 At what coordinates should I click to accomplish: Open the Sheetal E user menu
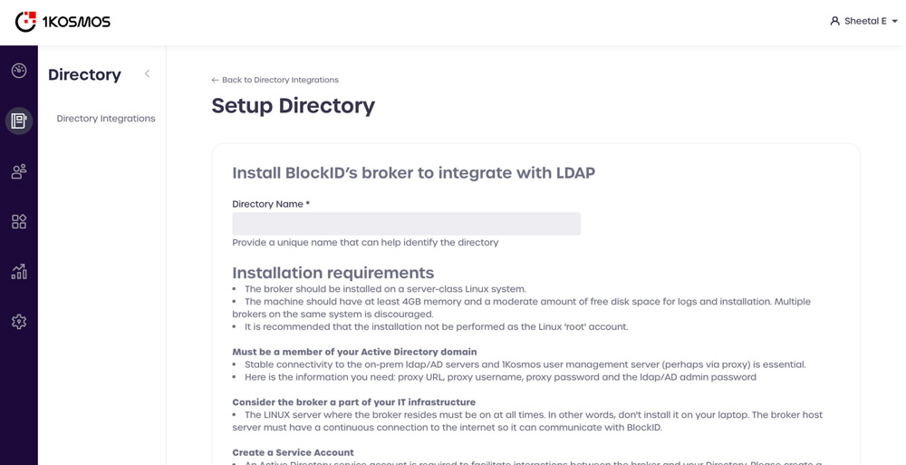pyautogui.click(x=864, y=21)
